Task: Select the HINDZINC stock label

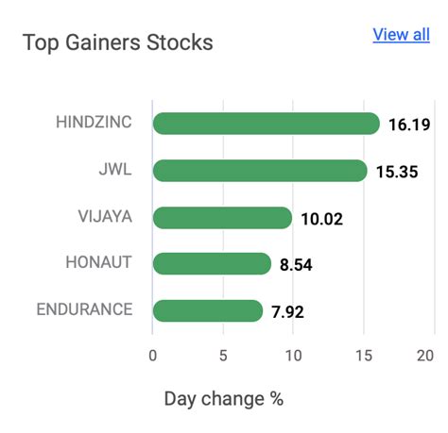Action: [x=94, y=122]
